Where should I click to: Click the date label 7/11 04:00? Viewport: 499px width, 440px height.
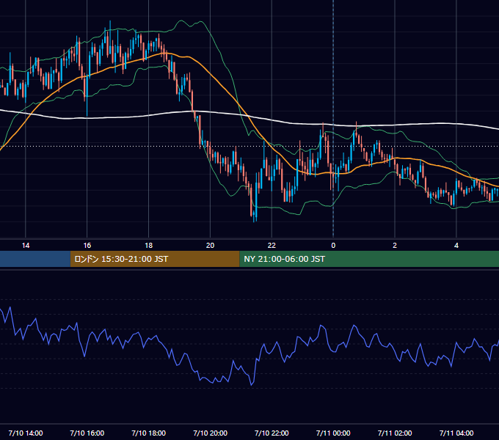(456, 433)
